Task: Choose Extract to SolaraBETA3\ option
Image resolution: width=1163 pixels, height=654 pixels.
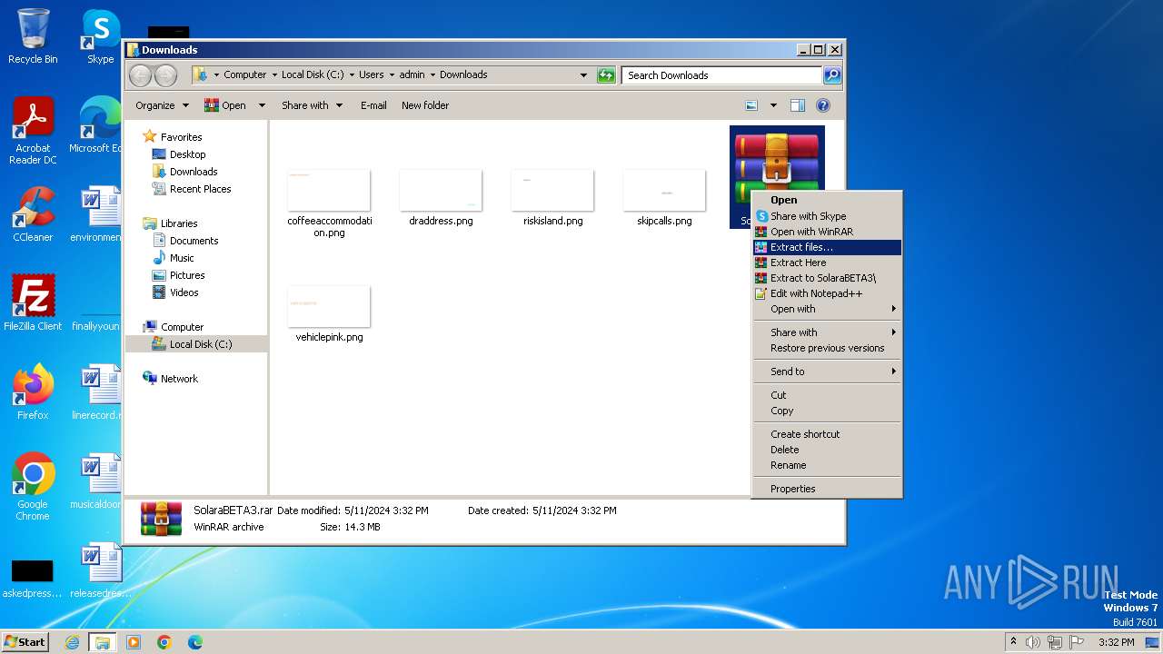Action: coord(827,278)
